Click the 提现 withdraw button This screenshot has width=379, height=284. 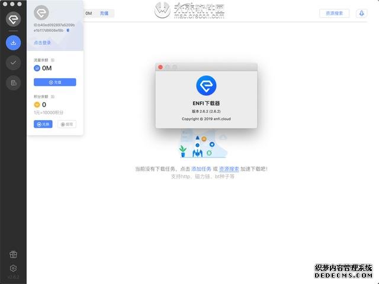[67, 124]
